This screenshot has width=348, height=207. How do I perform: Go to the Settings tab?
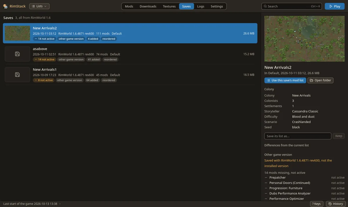[x=217, y=6]
